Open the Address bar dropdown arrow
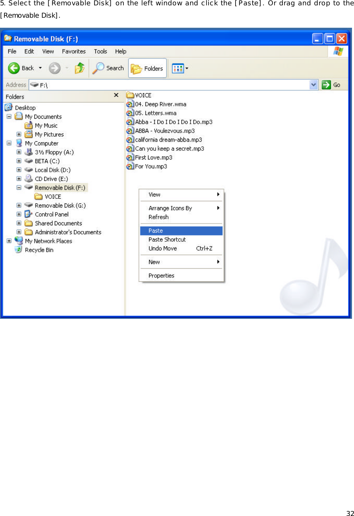 [313, 85]
